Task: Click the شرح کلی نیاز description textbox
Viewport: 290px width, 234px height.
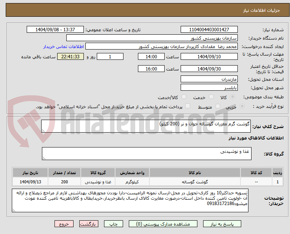Action: click(x=146, y=126)
